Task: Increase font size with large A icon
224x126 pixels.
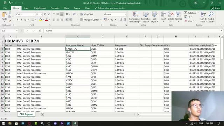Action: (45, 14)
